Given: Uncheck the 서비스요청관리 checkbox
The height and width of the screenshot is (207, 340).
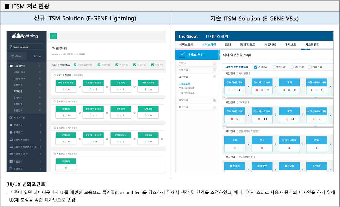Looking at the screenshot, I should click(75, 65).
